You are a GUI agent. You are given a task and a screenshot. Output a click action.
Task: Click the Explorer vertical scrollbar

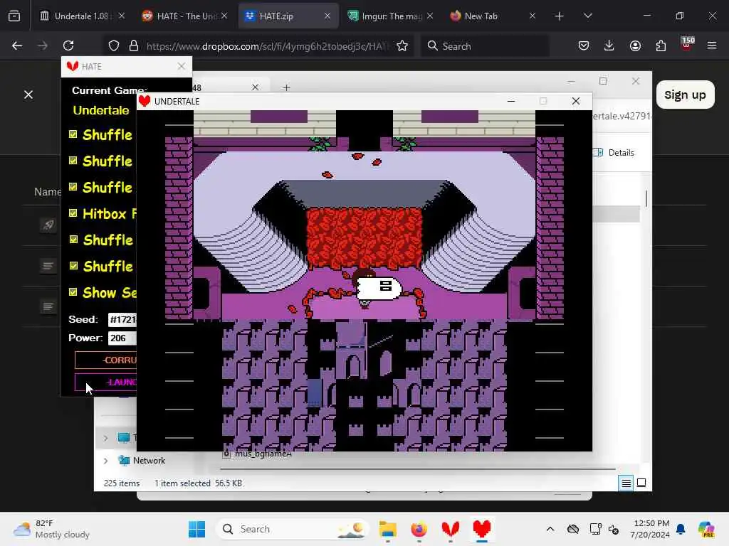(646, 199)
